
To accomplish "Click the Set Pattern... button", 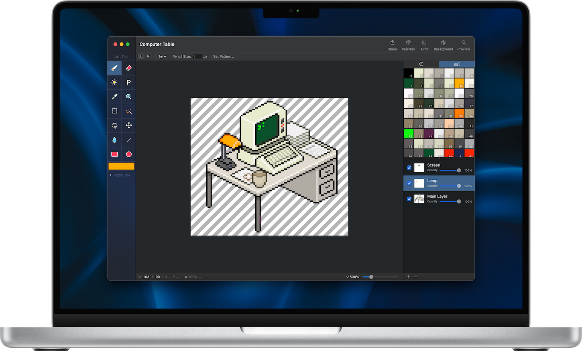I will 224,57.
